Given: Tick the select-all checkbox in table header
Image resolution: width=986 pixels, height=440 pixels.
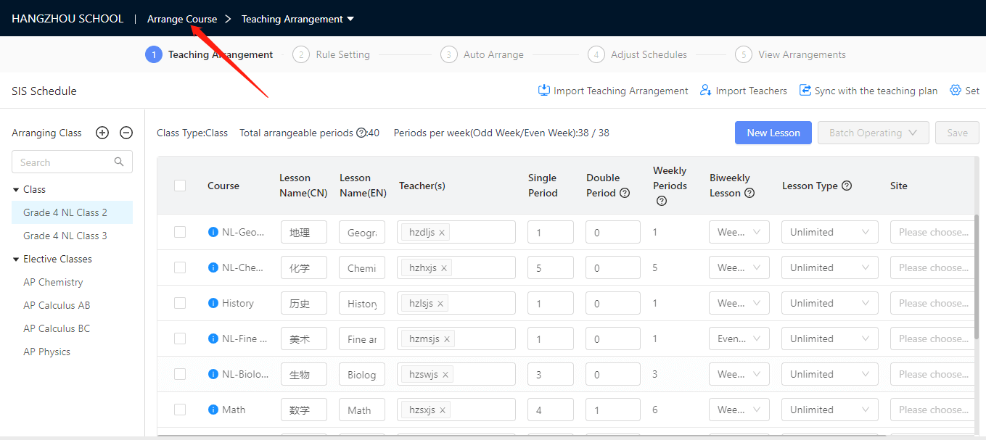Looking at the screenshot, I should pos(180,186).
